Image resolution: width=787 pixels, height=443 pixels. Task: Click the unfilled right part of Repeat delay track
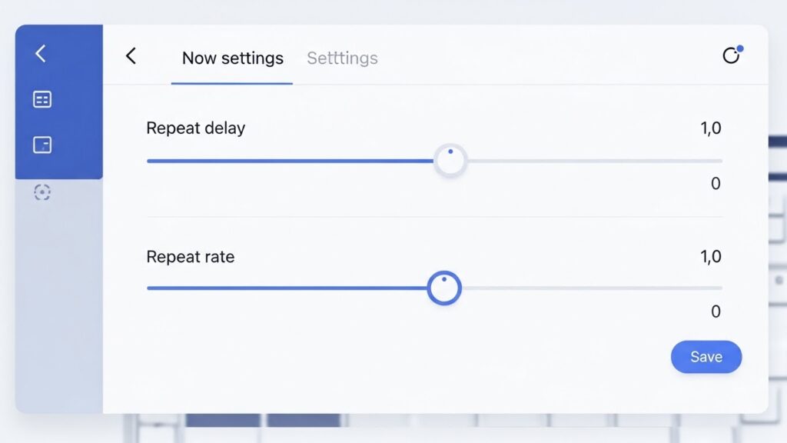[592, 161]
